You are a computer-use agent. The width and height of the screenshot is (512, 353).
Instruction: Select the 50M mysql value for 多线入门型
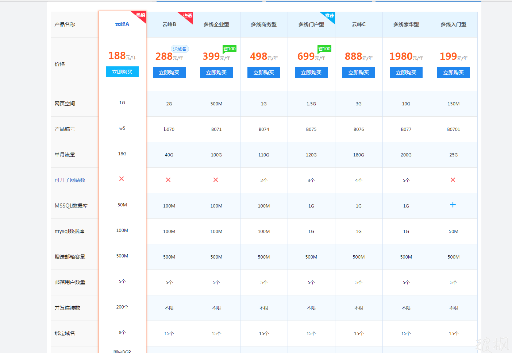(454, 232)
